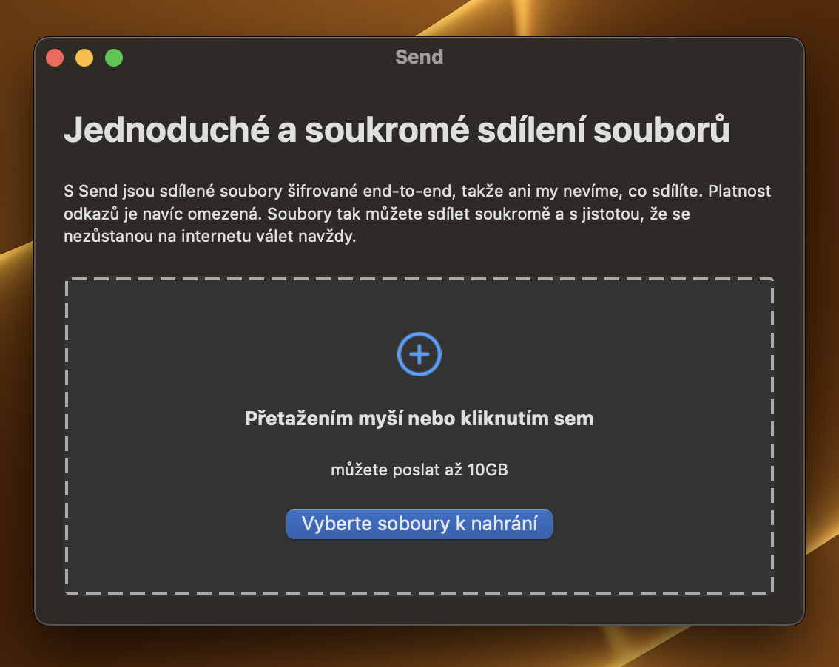Click the Přetažením myší nebo kliknutím sem label
839x667 pixels.
(419, 419)
